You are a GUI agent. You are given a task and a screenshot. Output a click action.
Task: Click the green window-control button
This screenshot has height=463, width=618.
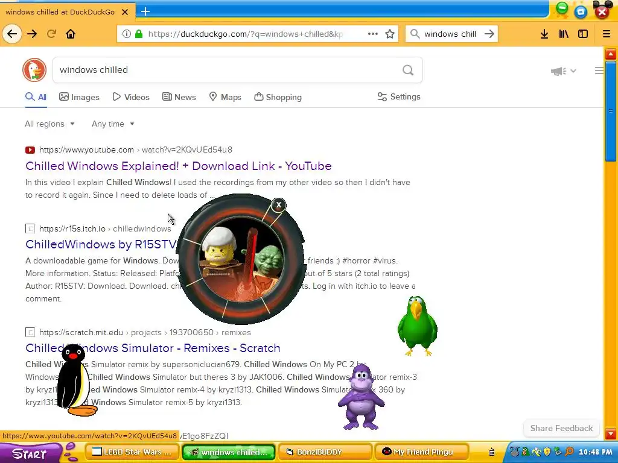tap(562, 8)
